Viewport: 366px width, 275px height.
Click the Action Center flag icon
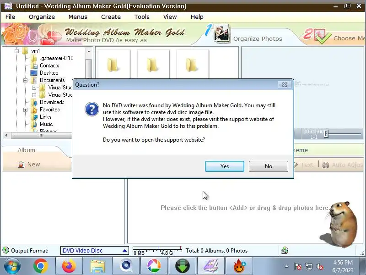coord(298,266)
